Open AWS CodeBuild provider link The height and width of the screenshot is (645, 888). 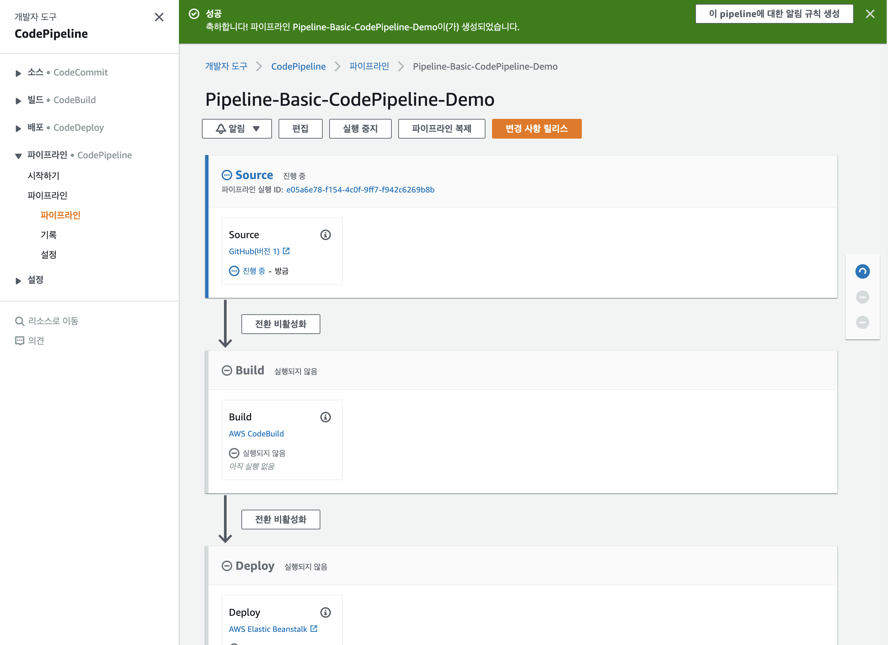[x=257, y=434]
